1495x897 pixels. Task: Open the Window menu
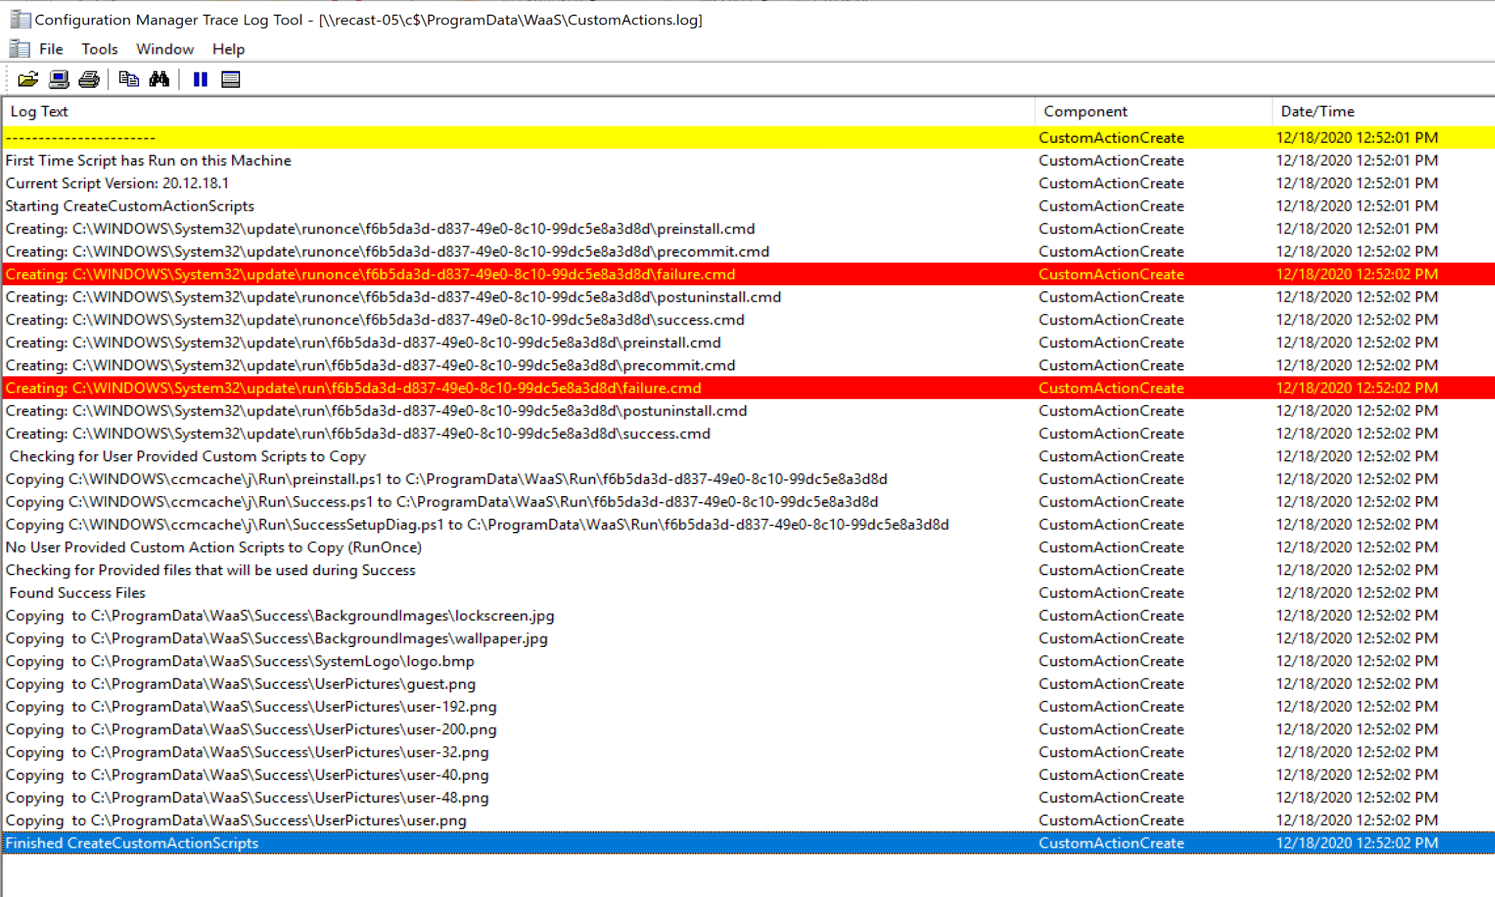pos(164,49)
